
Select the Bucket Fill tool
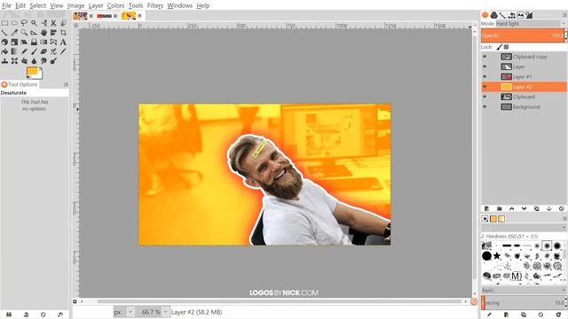(x=4, y=51)
